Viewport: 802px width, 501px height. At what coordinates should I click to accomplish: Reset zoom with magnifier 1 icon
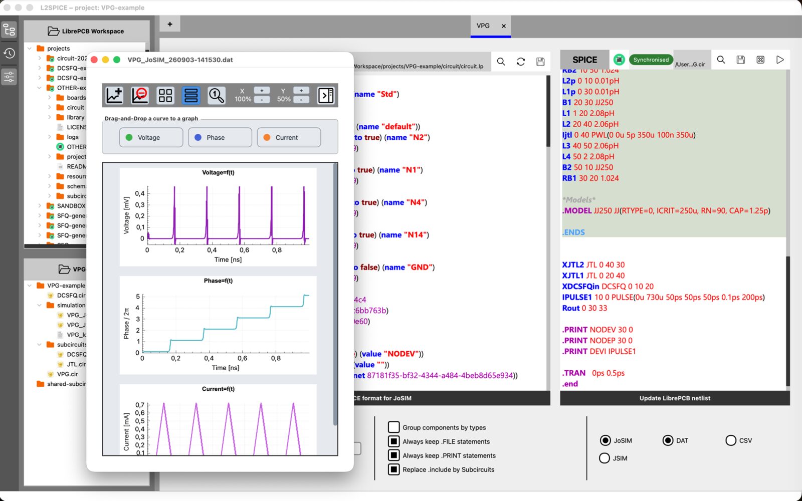tap(217, 95)
